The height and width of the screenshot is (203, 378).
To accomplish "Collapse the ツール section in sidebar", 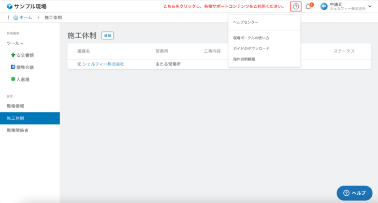I will click(15, 43).
